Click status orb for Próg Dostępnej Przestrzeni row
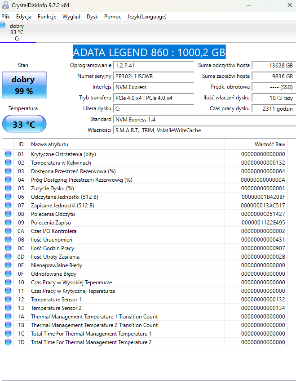This screenshot has height=381, width=296. coord(8,179)
